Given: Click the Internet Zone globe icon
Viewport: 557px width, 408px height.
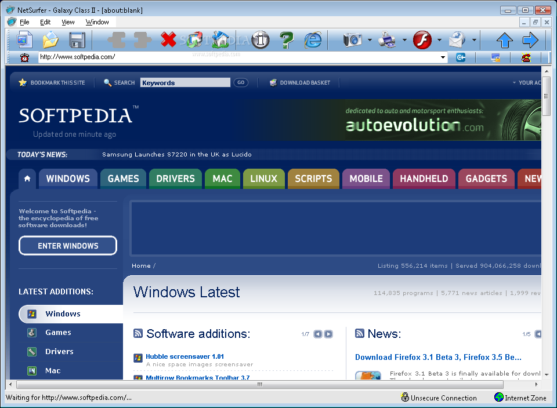Looking at the screenshot, I should tap(499, 397).
